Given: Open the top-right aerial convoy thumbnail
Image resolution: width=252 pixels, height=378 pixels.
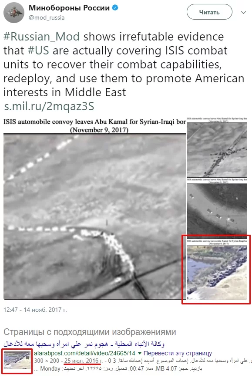Looking at the screenshot, I should coord(217,148).
